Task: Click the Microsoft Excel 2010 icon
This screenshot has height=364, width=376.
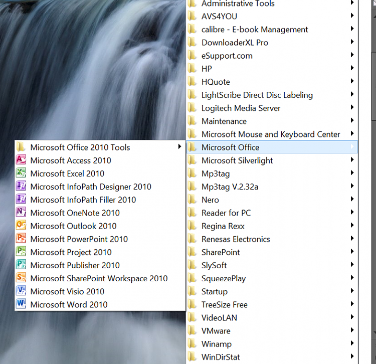Action: [x=21, y=173]
